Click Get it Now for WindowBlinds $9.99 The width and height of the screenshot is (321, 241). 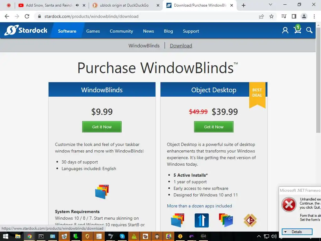tap(102, 127)
